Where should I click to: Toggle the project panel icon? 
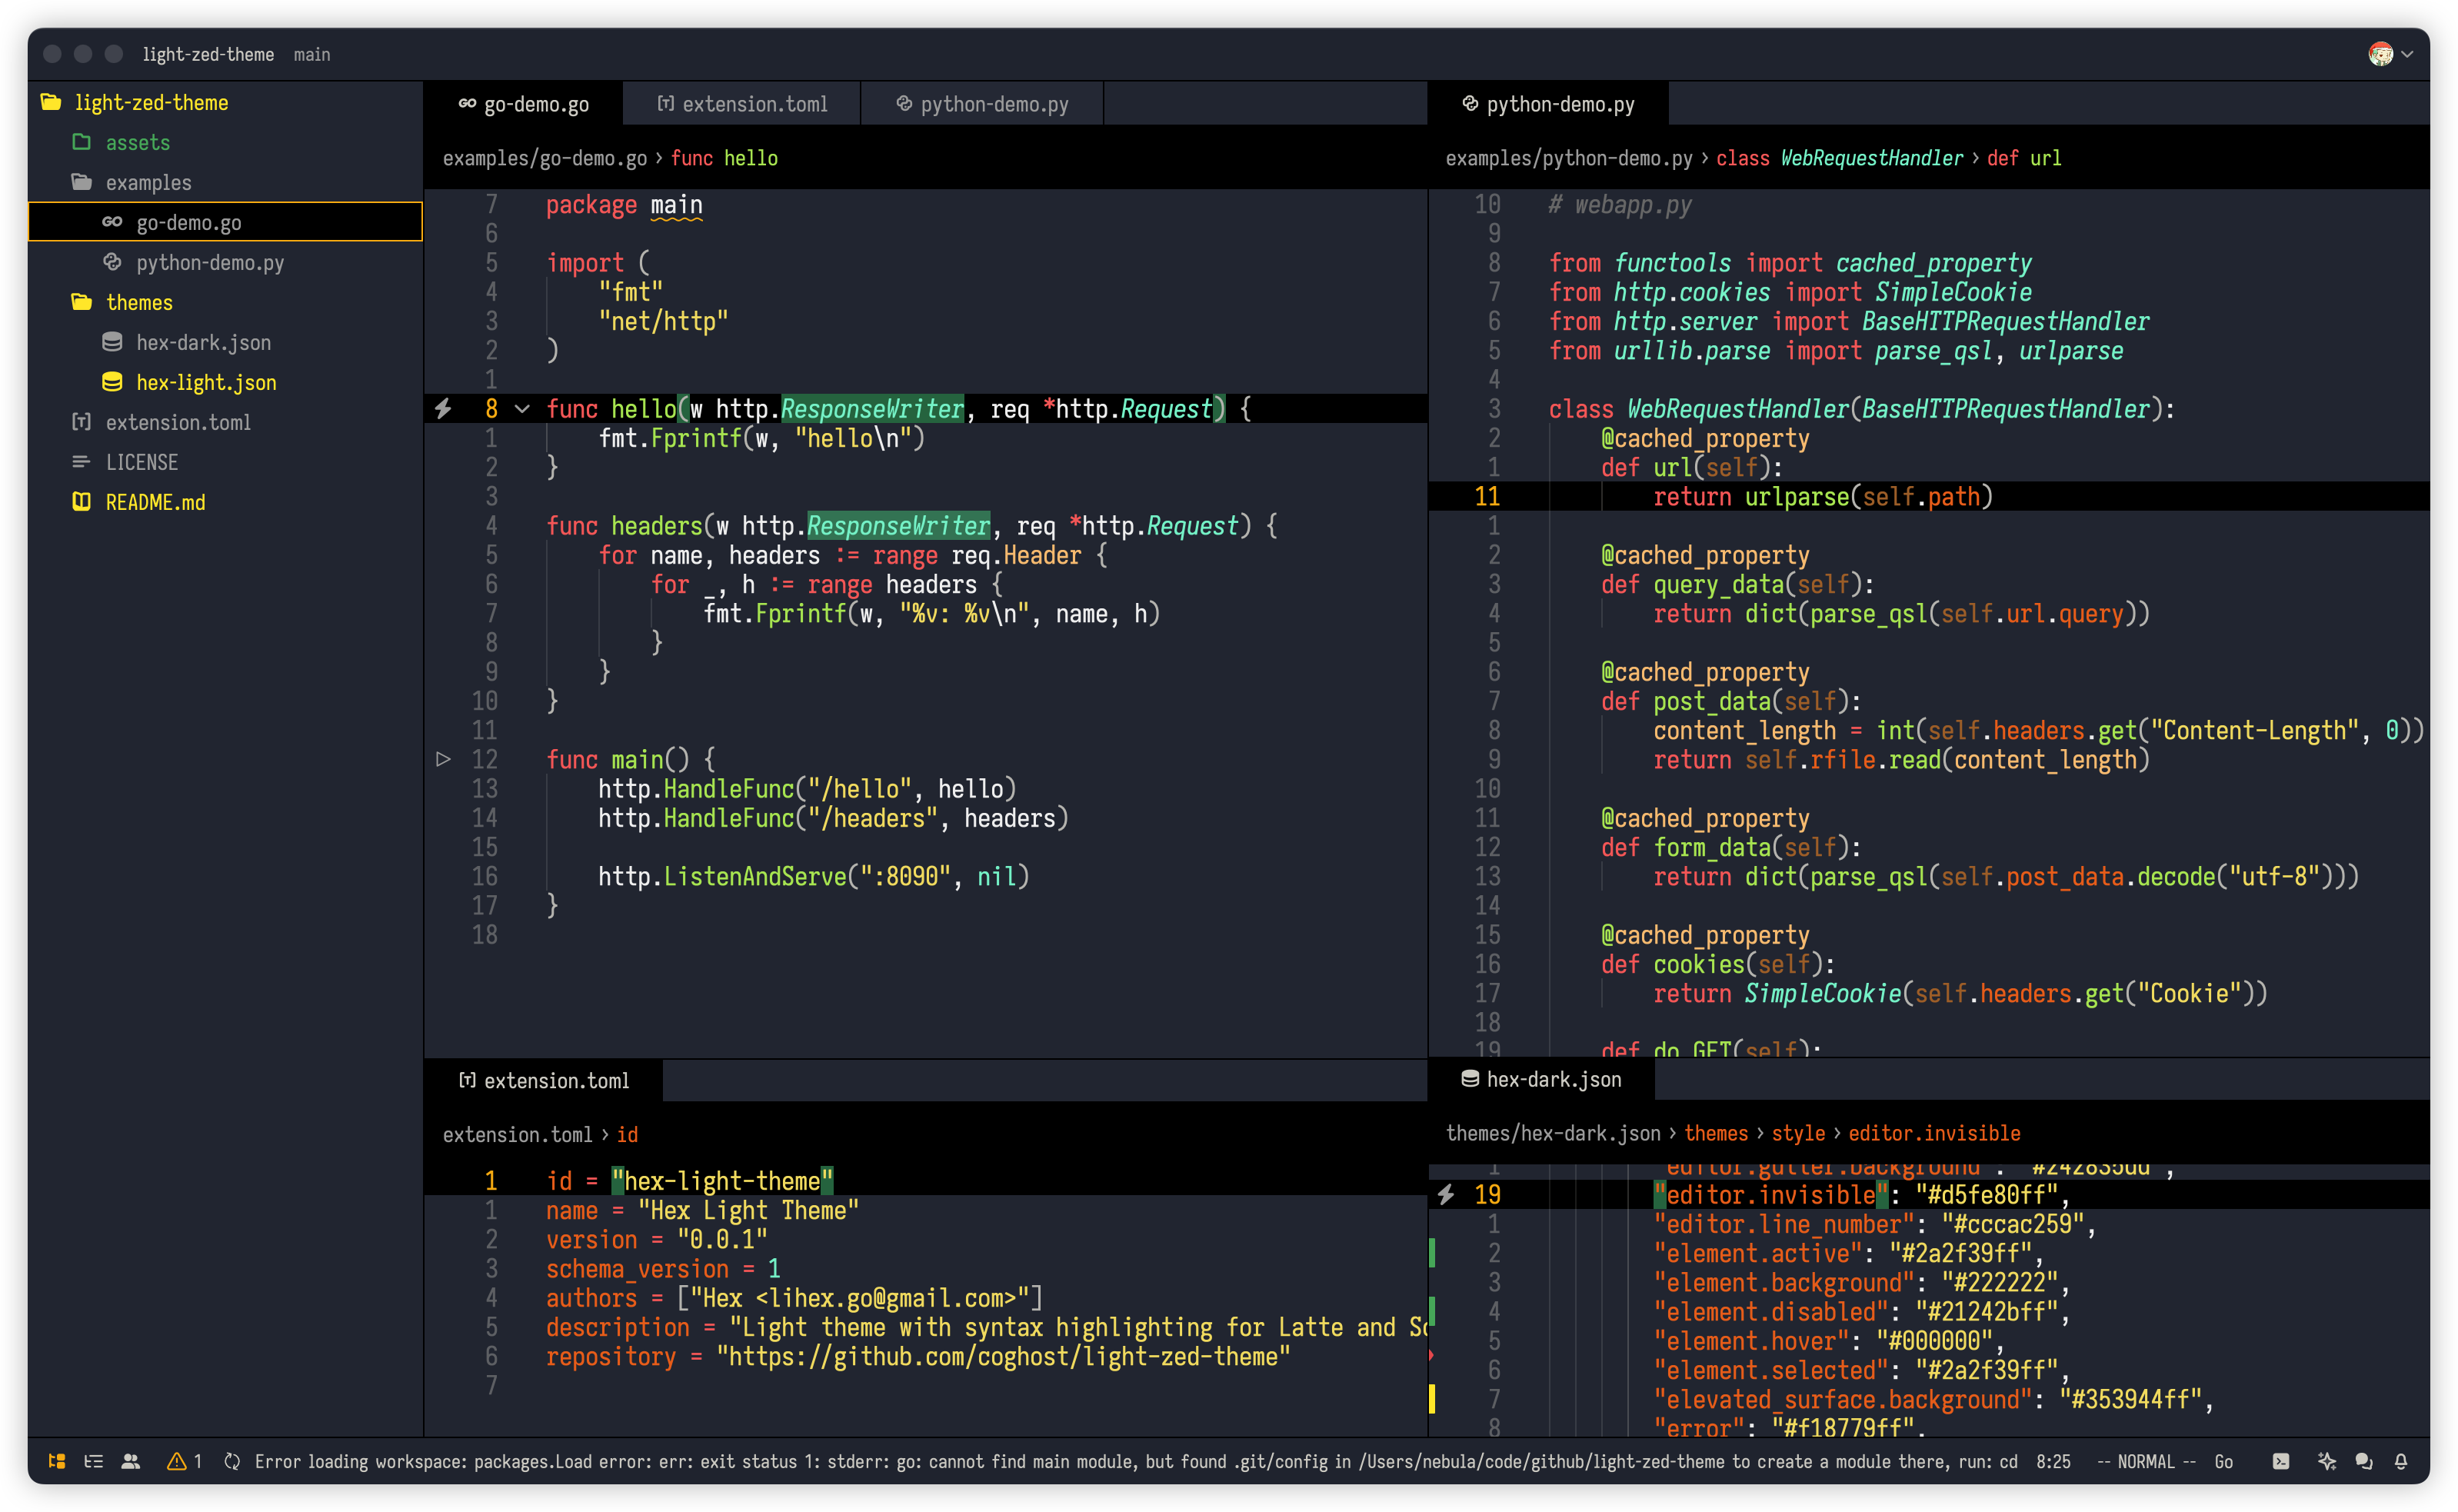tap(57, 1461)
